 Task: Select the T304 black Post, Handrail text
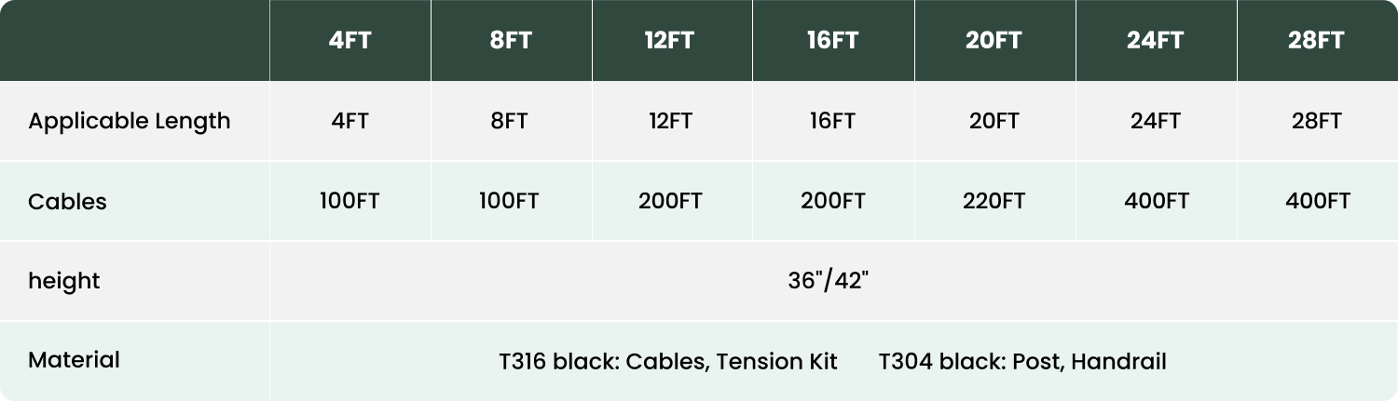click(1022, 361)
